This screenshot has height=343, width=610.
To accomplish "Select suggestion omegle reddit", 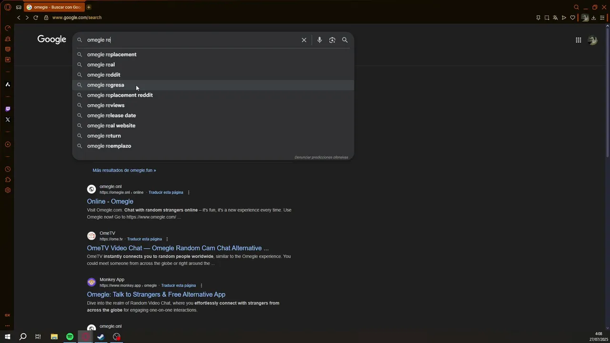I will pyautogui.click(x=213, y=75).
